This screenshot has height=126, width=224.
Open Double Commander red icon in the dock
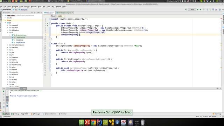point(87,122)
